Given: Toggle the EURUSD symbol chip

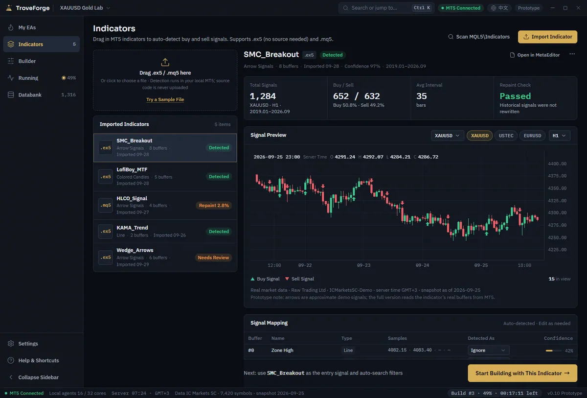Looking at the screenshot, I should coord(532,136).
